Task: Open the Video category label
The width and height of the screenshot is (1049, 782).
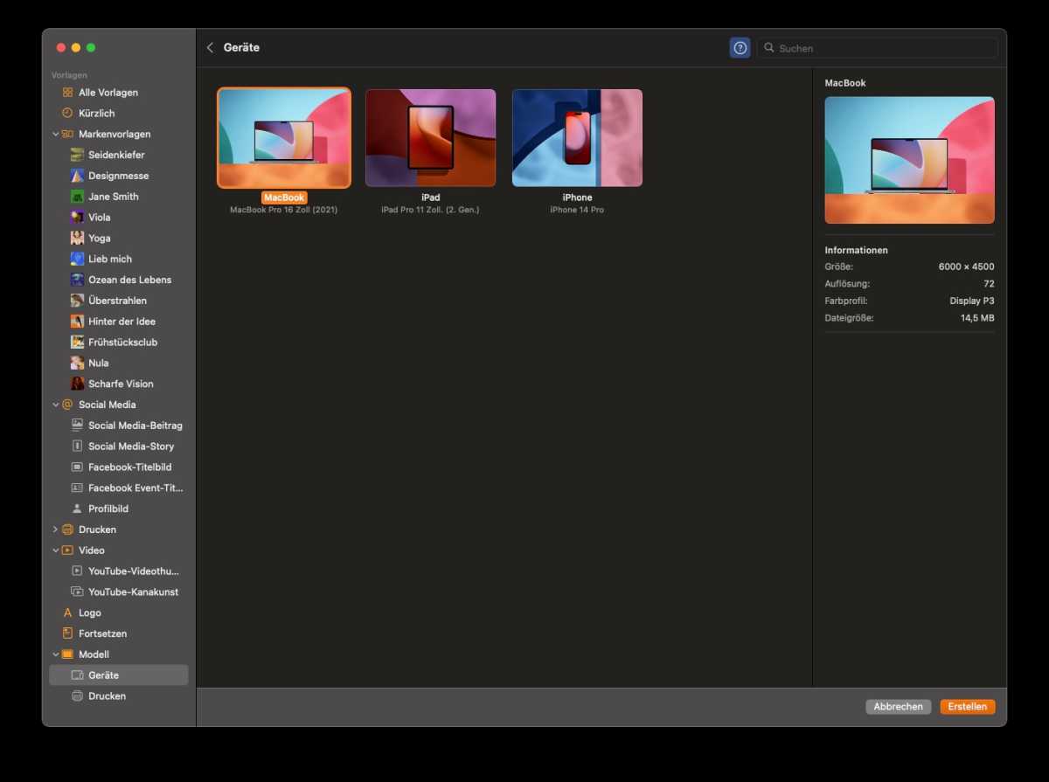Action: (92, 550)
